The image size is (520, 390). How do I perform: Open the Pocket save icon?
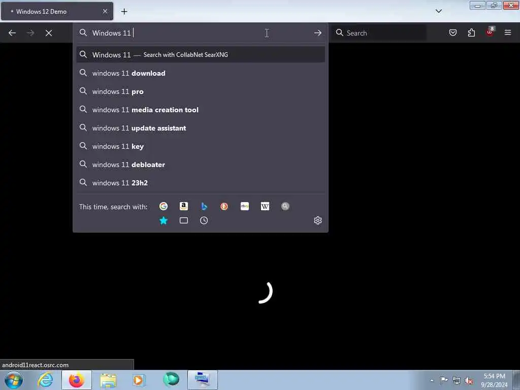[x=452, y=32]
